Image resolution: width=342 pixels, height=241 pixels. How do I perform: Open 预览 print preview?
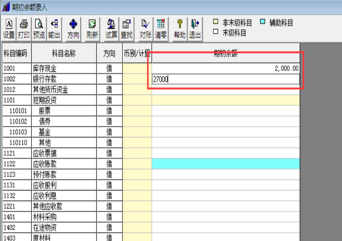[39, 29]
